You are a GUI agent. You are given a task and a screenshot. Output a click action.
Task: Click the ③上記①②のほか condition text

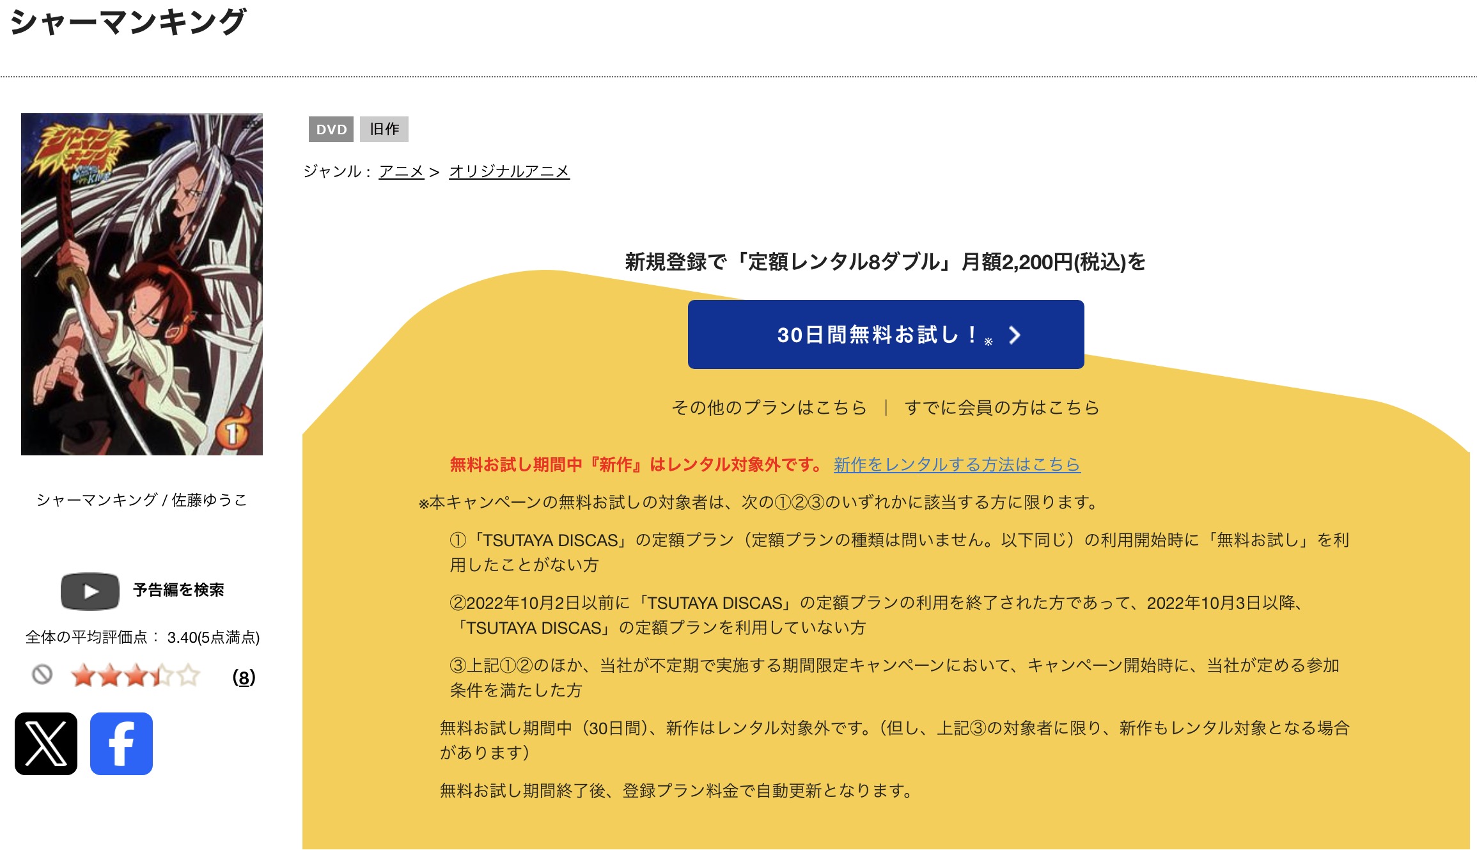(x=895, y=678)
